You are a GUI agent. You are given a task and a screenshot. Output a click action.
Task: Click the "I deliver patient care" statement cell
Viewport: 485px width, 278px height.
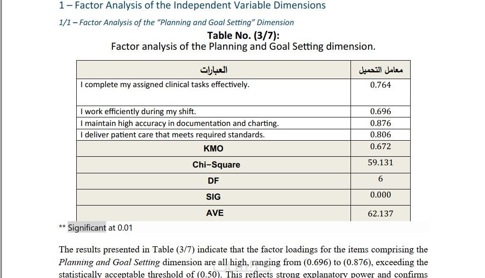172,135
